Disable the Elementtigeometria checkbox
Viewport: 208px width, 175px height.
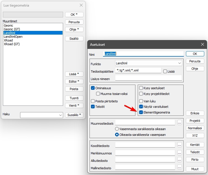[141, 112]
